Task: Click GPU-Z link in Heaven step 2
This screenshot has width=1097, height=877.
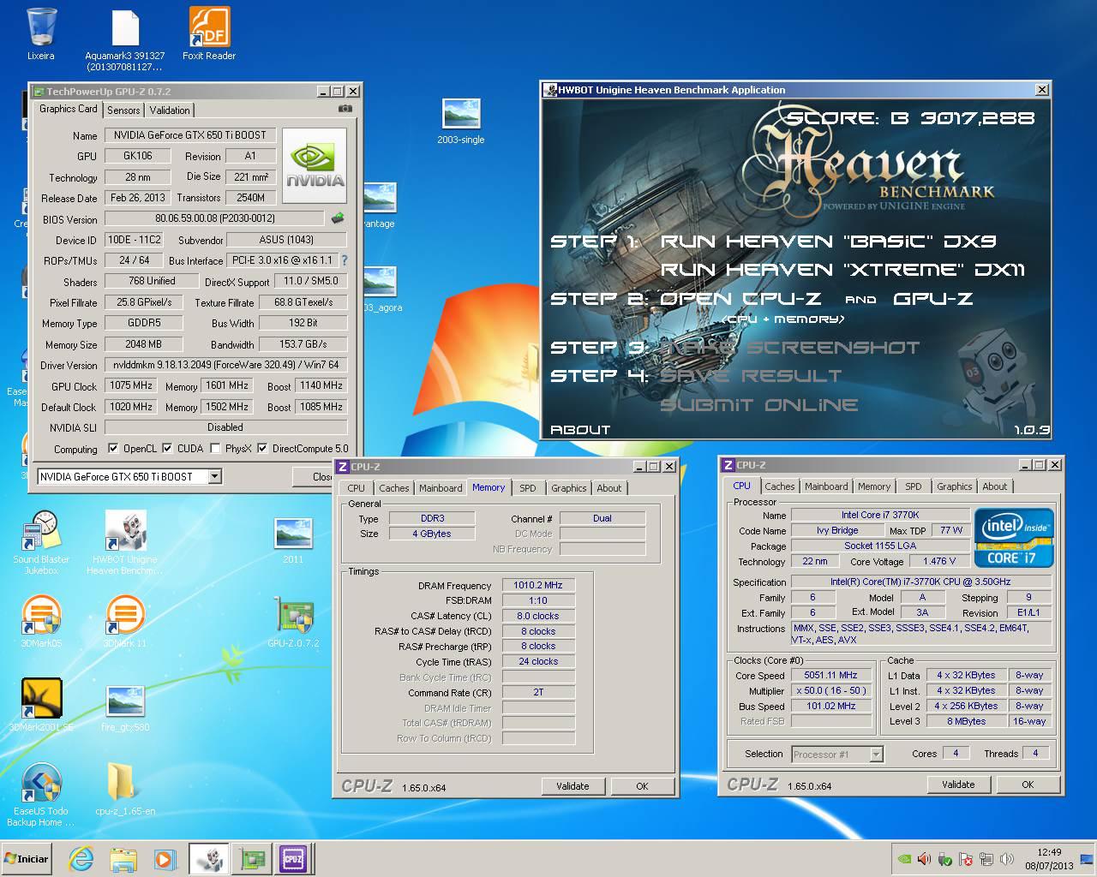Action: [x=933, y=299]
